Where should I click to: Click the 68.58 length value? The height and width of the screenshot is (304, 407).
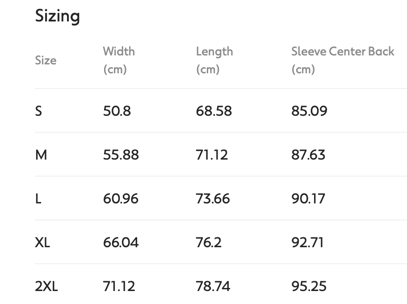tap(214, 111)
